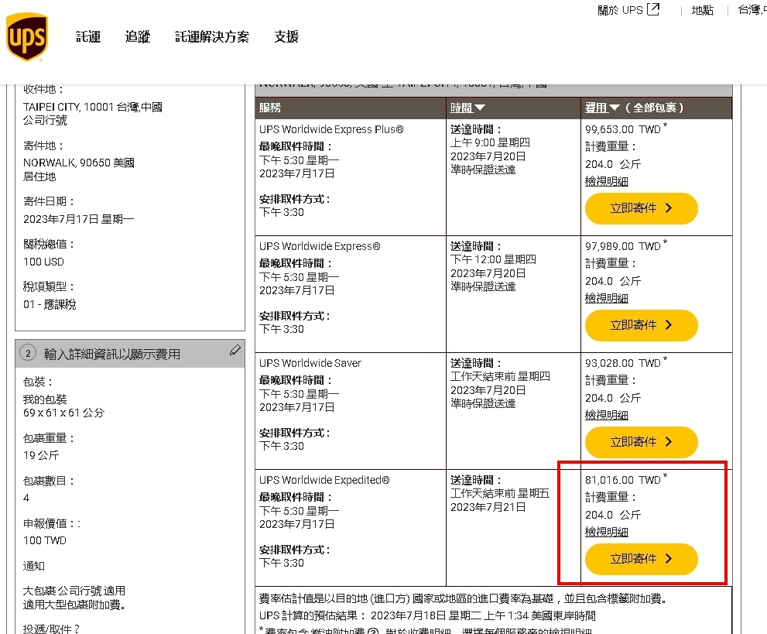Image resolution: width=767 pixels, height=634 pixels.
Task: Click the 關於 UPS external-link icon
Action: coord(653,9)
